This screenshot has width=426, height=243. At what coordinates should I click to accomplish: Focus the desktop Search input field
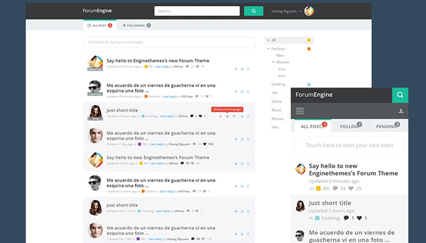coord(197,11)
